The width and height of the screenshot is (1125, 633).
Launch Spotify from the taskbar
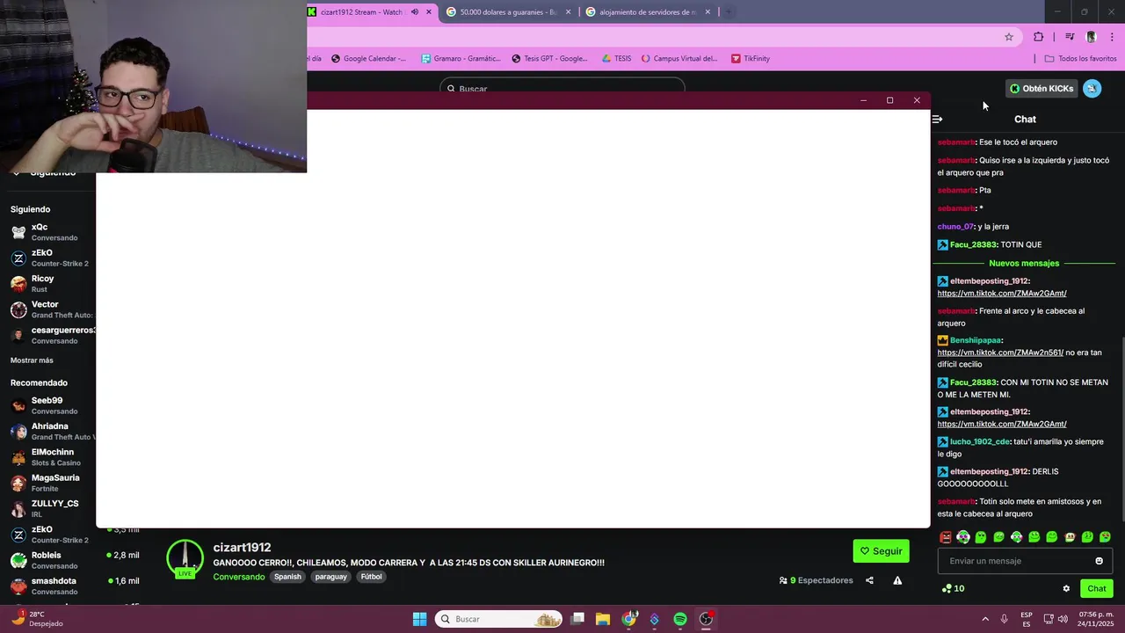(680, 619)
